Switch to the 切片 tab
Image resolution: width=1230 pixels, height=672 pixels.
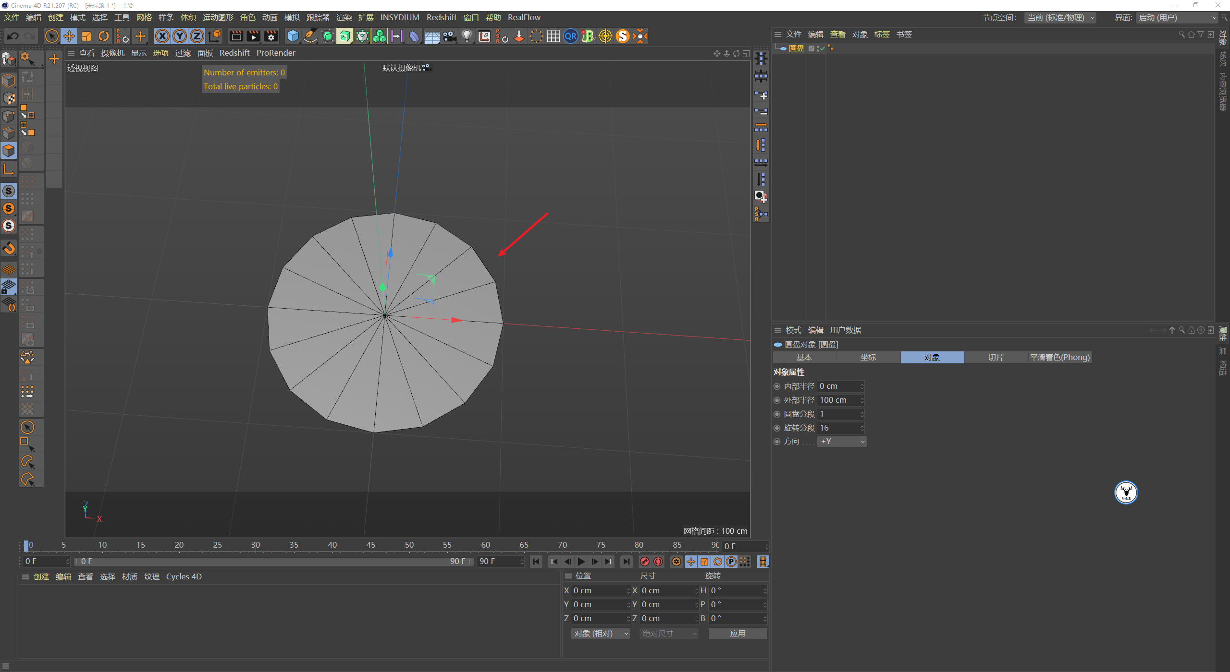pyautogui.click(x=996, y=358)
